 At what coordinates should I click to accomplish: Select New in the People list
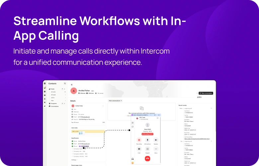point(52,100)
